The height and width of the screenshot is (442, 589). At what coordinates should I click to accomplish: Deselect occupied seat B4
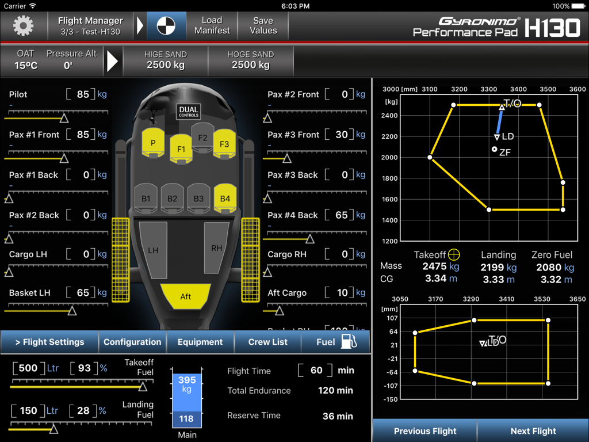[x=224, y=198]
